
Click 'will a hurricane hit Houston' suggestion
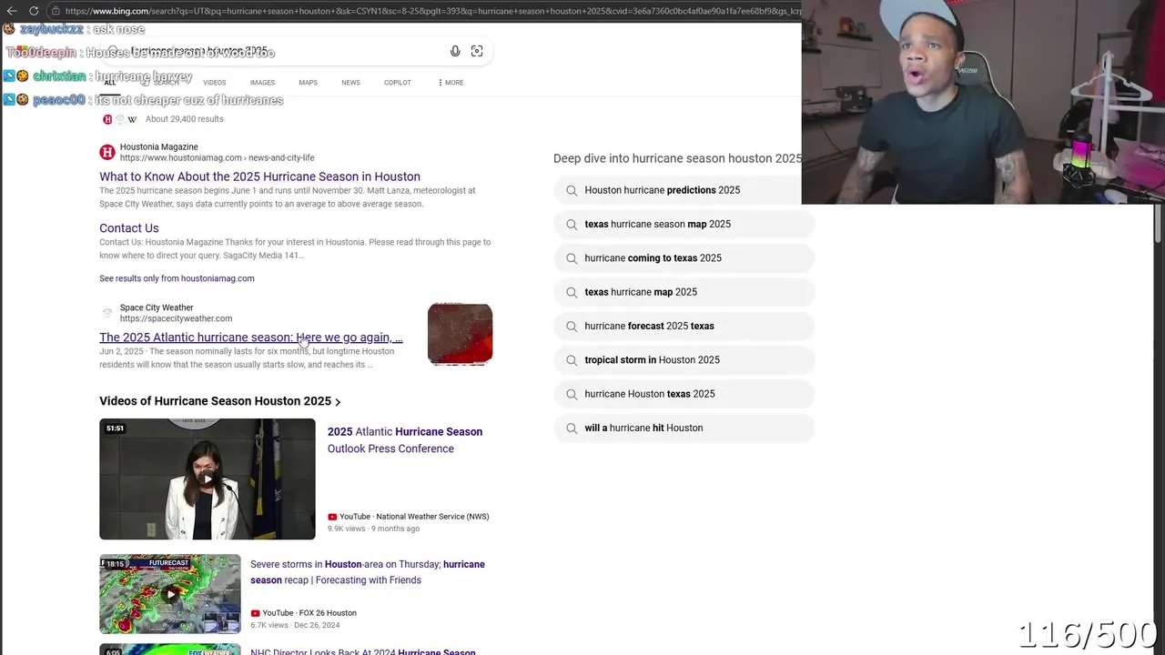[x=683, y=428]
